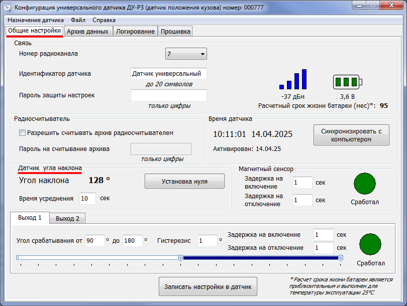Enable Разрешить считывать архив радиосчитывателем checkbox
Screen dimensions: 407x306
click(22, 133)
